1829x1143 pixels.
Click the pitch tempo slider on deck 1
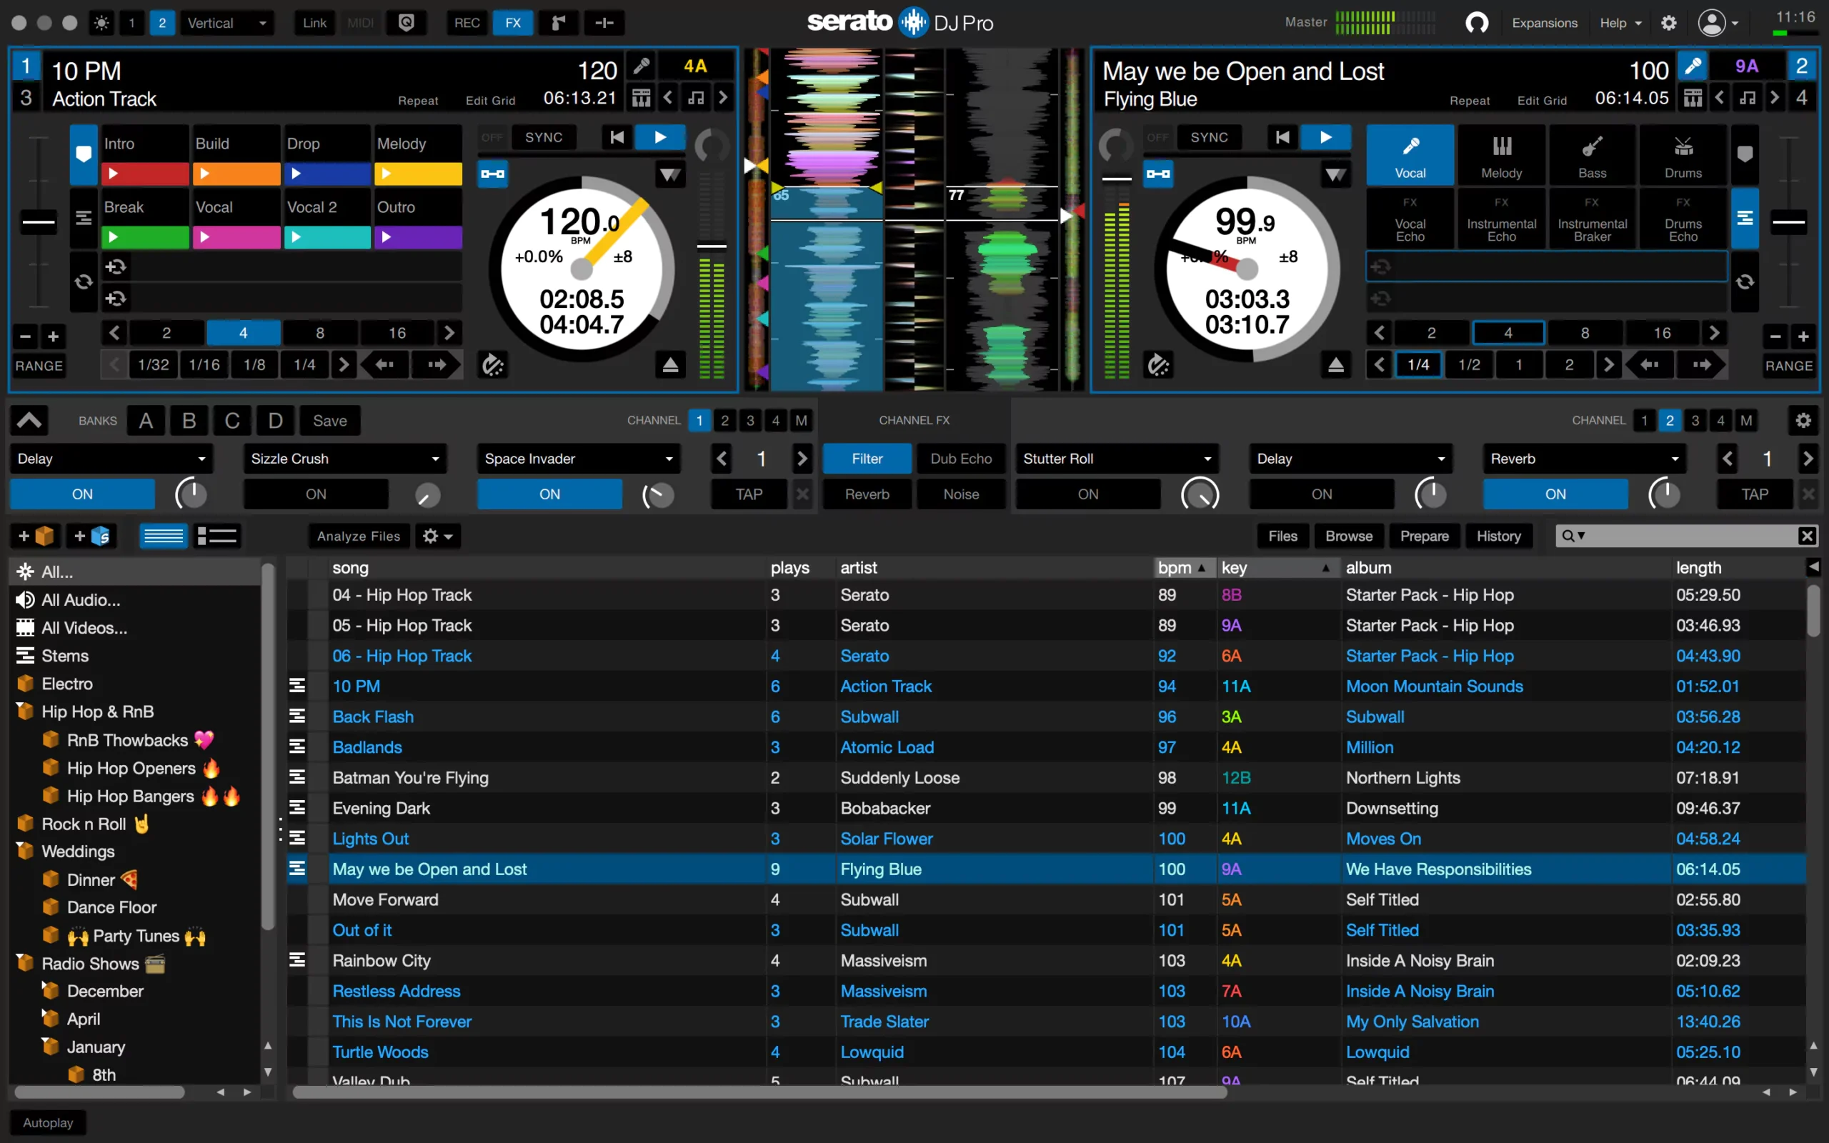point(38,221)
